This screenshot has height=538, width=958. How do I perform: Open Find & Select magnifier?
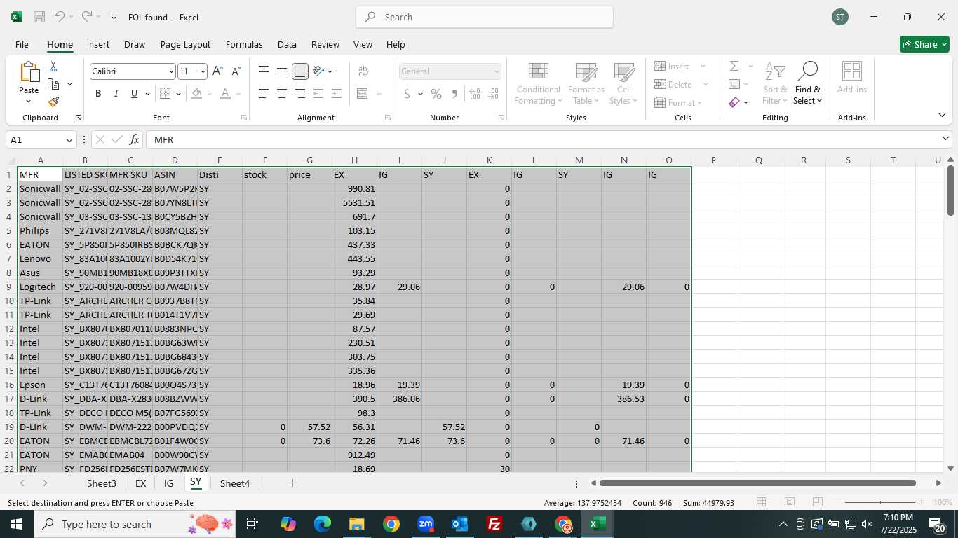[807, 83]
